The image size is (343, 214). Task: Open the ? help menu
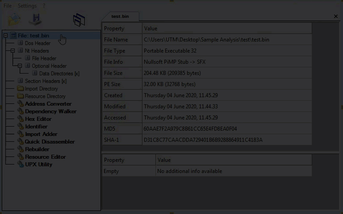tap(44, 6)
